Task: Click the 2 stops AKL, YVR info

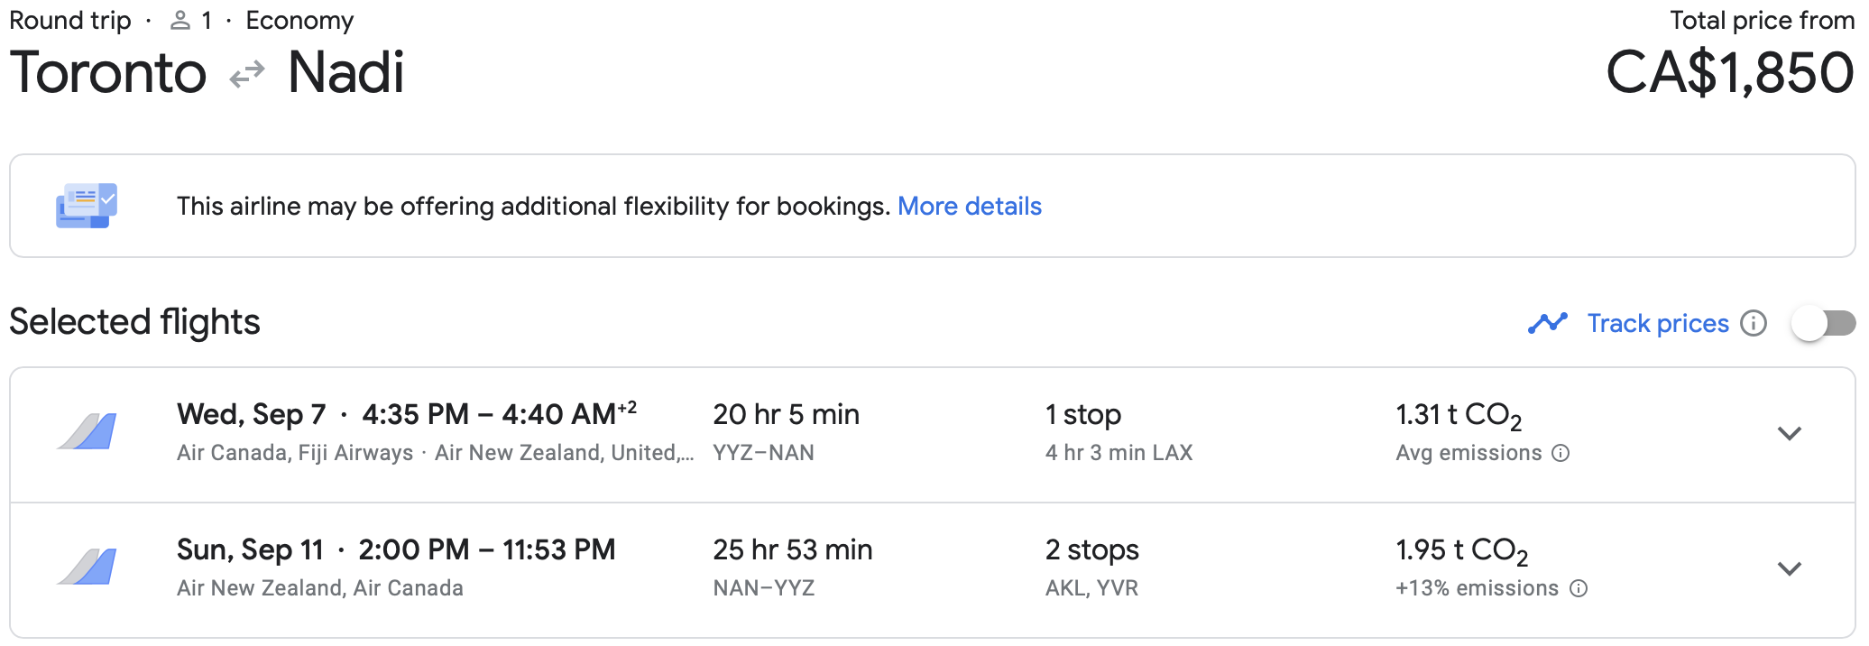Action: (1091, 568)
